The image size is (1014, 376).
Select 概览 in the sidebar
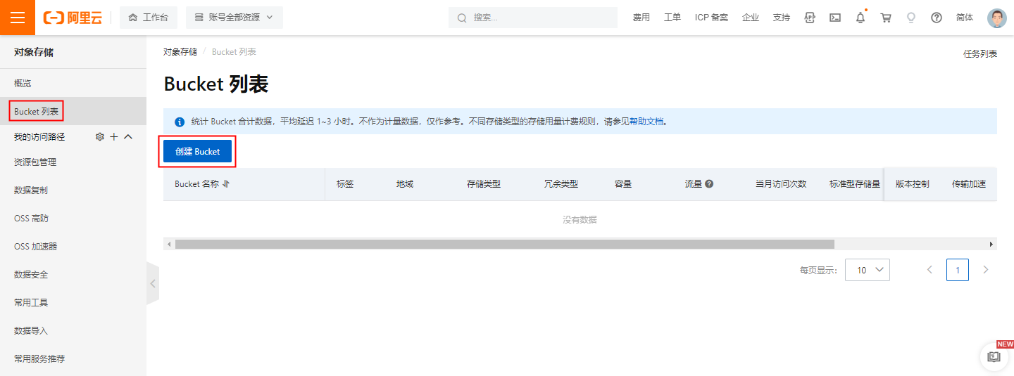coord(23,83)
